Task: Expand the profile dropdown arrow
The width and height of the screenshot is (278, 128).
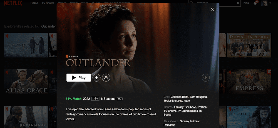Action: [270, 3]
